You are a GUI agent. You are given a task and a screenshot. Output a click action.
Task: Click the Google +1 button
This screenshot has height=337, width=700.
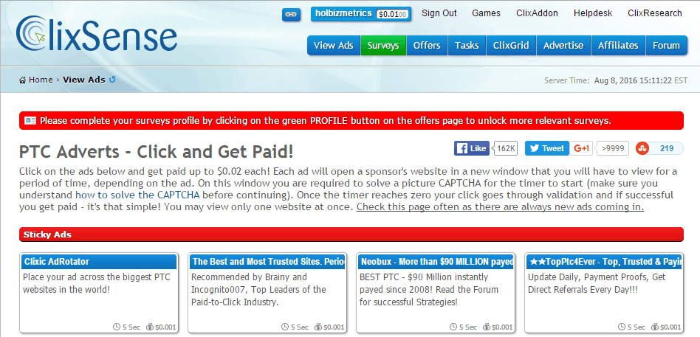click(581, 148)
